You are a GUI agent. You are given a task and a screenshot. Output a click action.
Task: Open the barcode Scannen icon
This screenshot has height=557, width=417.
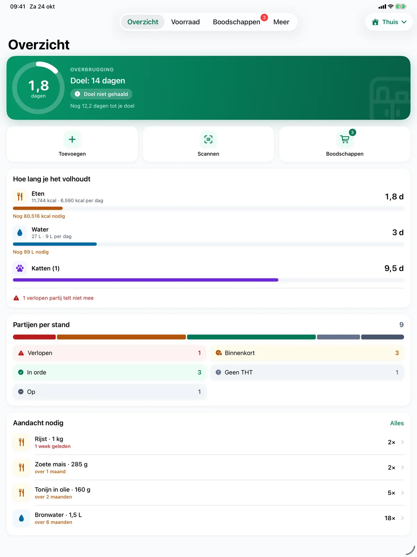208,140
